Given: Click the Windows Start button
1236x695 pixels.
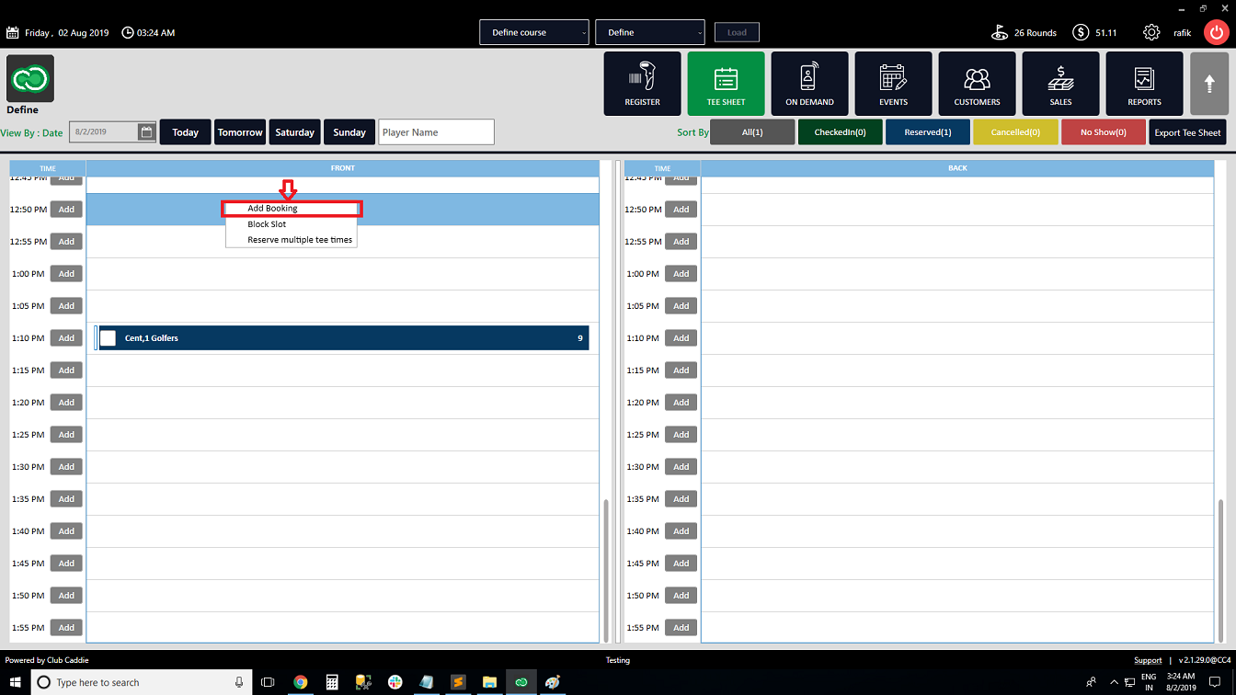Looking at the screenshot, I should tap(14, 682).
